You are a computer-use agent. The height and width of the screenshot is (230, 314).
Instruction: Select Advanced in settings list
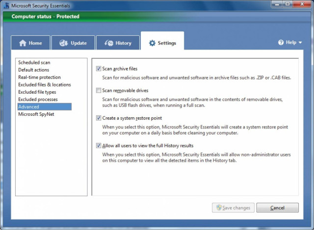click(45, 107)
